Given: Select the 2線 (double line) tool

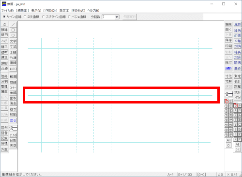Looking at the screenshot, I should point(13,52).
